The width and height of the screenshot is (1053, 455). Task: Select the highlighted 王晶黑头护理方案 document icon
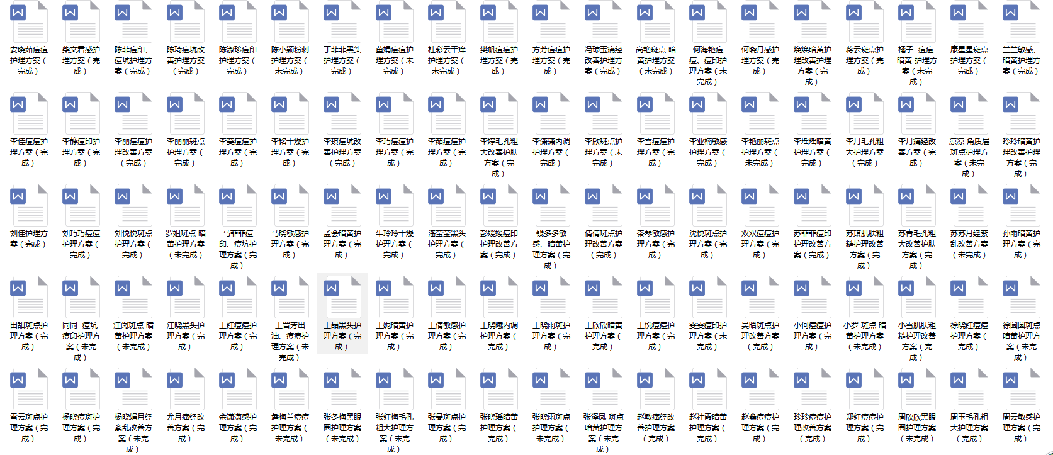(342, 297)
